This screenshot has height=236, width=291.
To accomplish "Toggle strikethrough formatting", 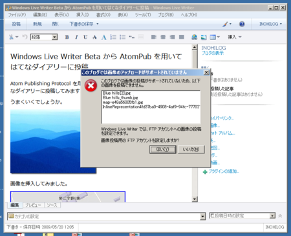I will pyautogui.click(x=94, y=37).
